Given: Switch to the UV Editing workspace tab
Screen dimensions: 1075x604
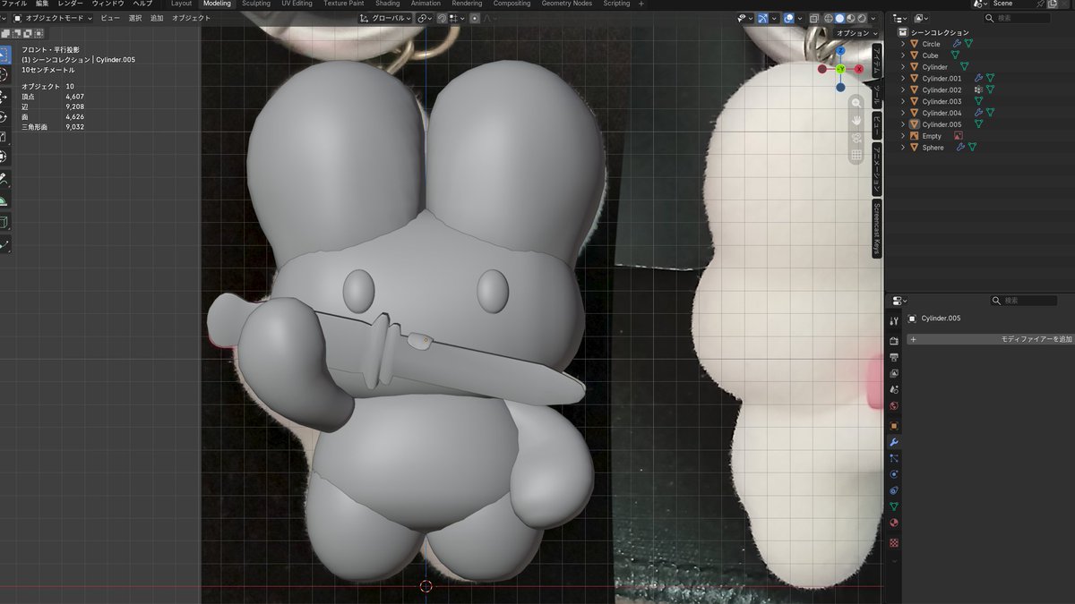Looking at the screenshot, I should tap(297, 4).
